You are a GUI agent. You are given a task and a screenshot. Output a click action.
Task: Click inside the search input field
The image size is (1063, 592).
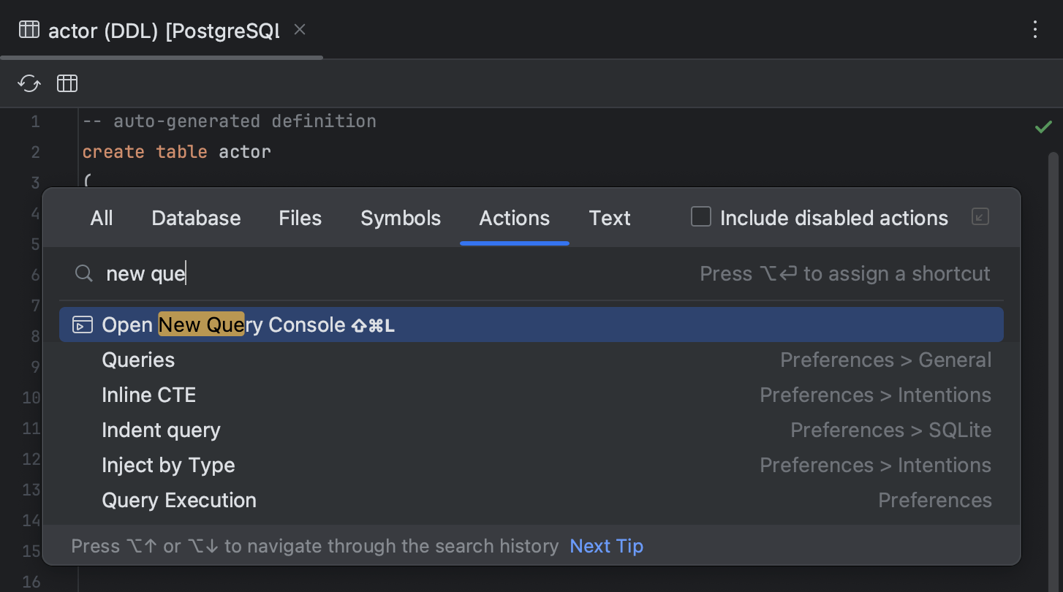[x=219, y=273]
